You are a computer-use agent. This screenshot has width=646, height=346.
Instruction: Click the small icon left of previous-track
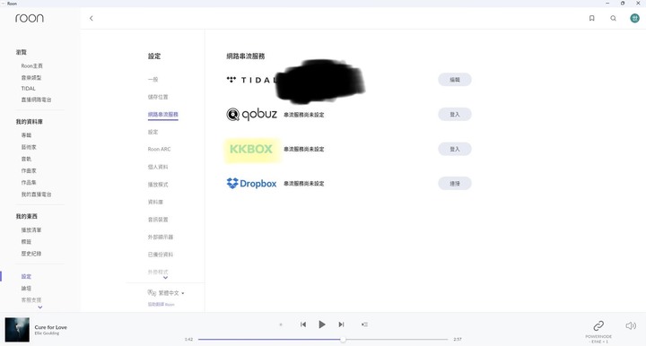pos(281,324)
